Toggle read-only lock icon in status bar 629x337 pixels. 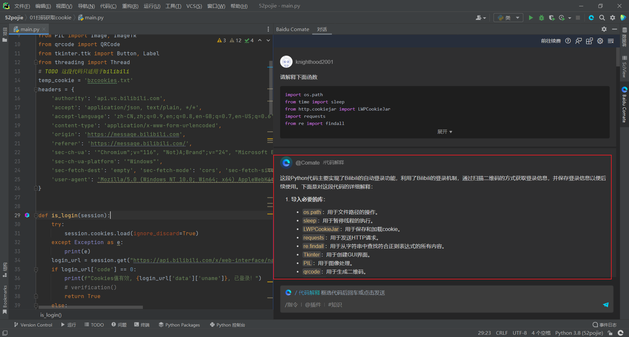pos(610,333)
